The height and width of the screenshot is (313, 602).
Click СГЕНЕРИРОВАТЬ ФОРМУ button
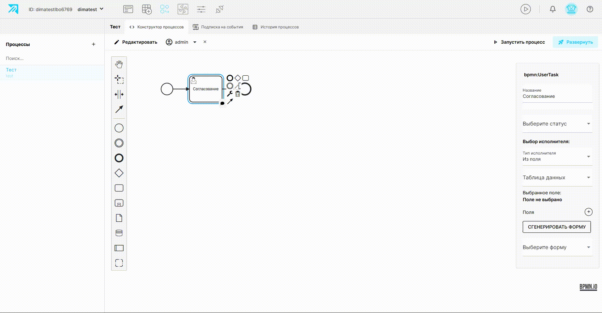coord(557,227)
